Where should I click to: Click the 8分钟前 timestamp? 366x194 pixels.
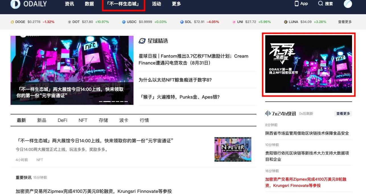pyautogui.click(x=271, y=125)
